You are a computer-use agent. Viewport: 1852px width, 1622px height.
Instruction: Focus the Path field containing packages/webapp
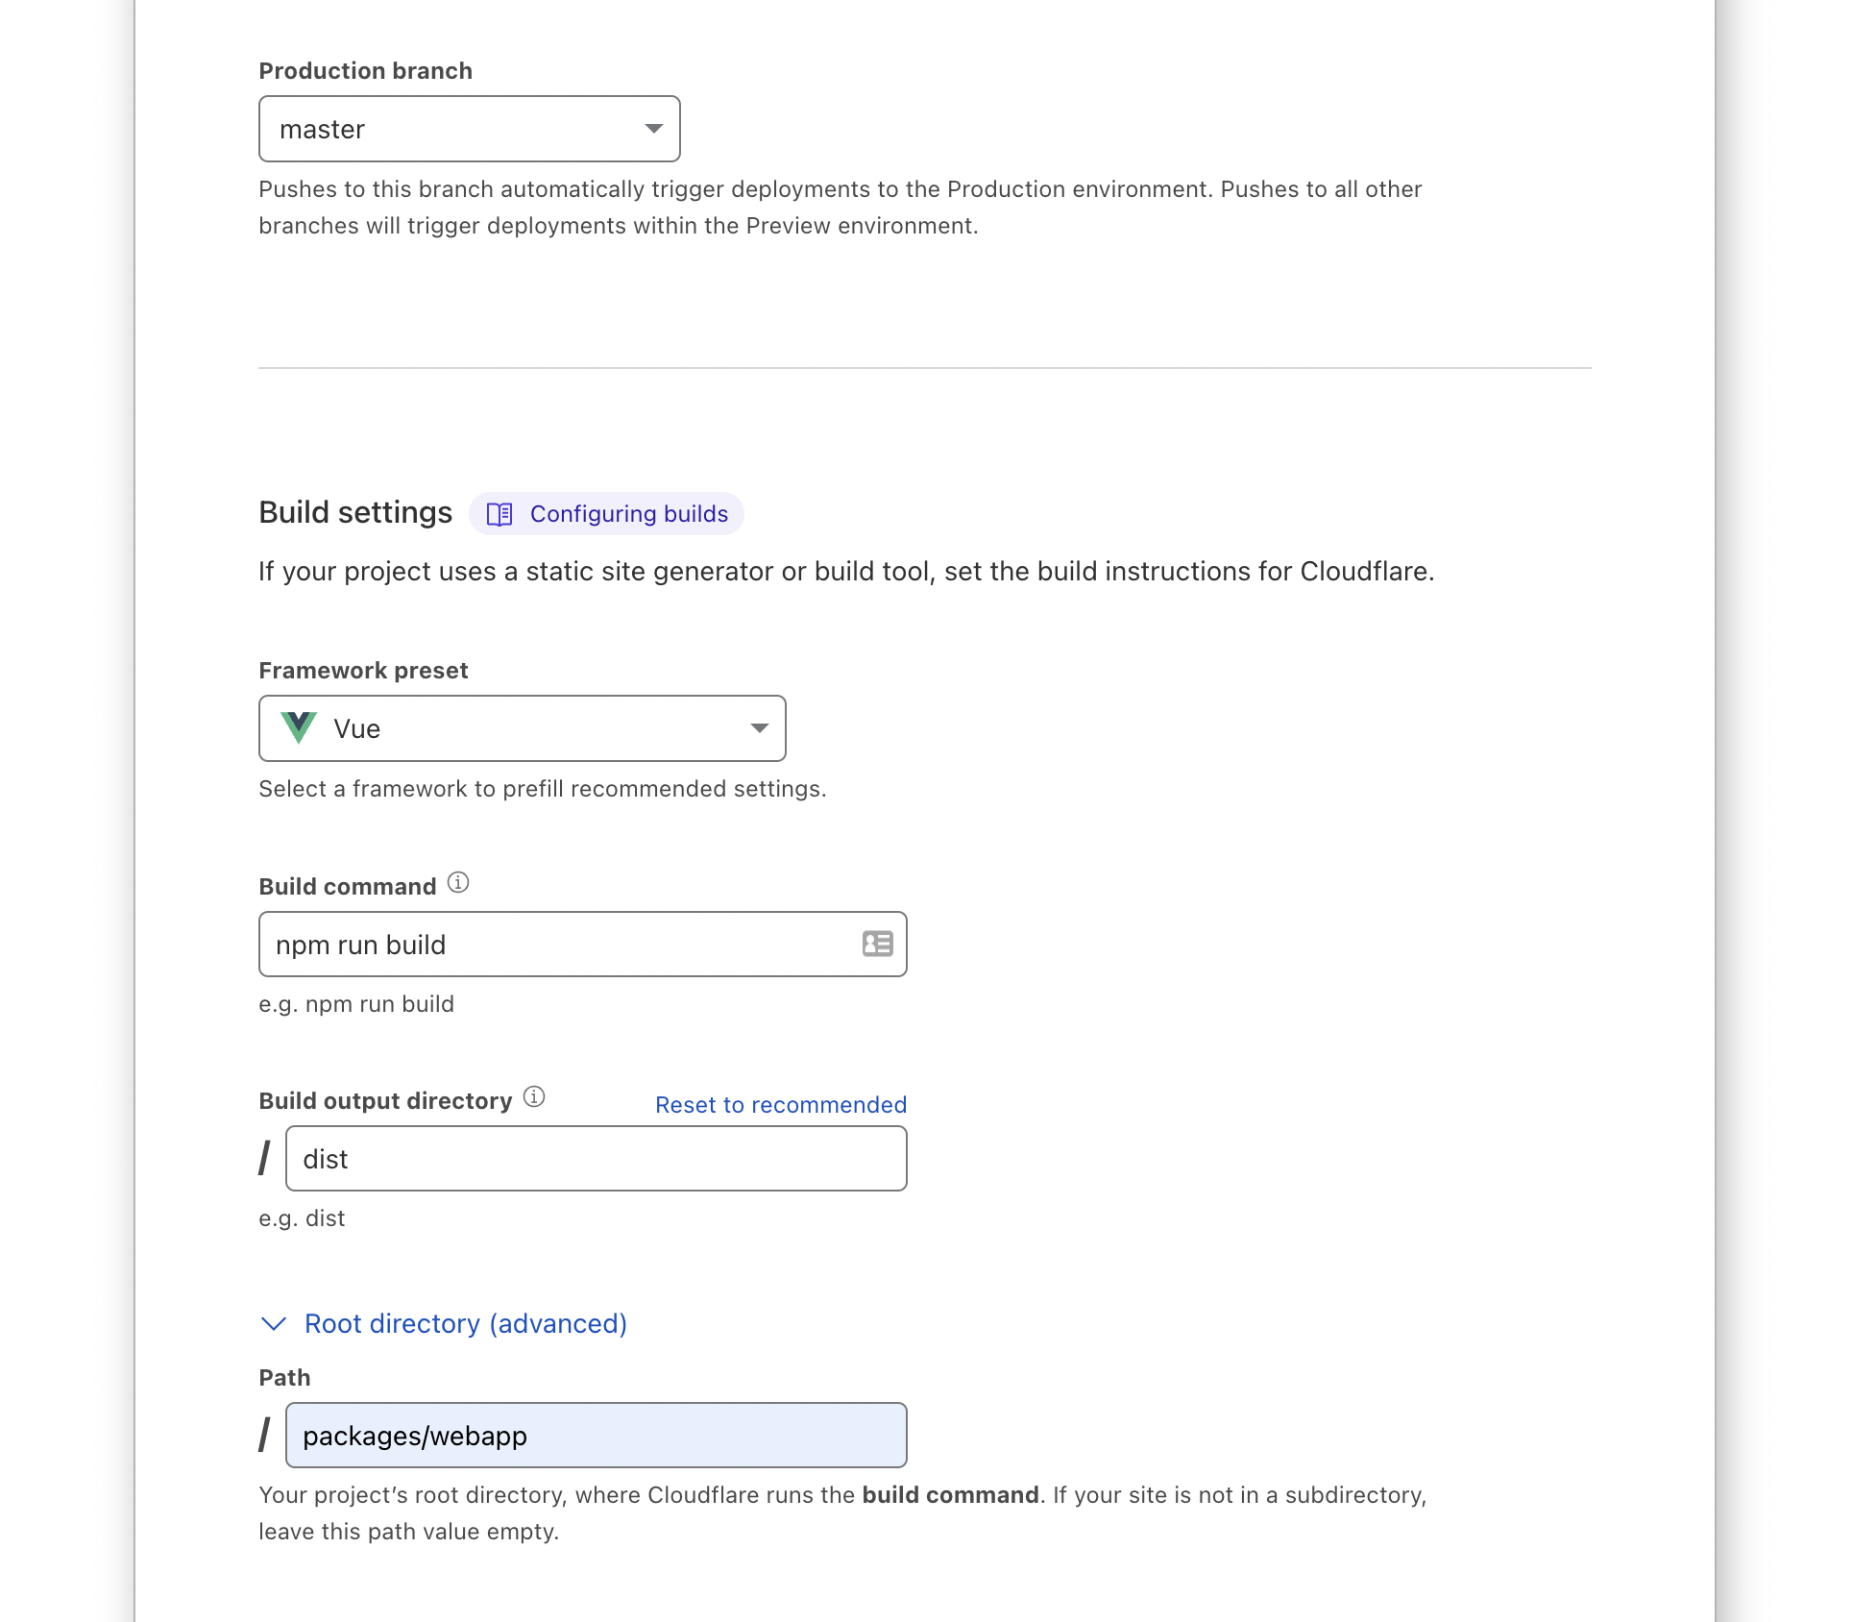(596, 1436)
